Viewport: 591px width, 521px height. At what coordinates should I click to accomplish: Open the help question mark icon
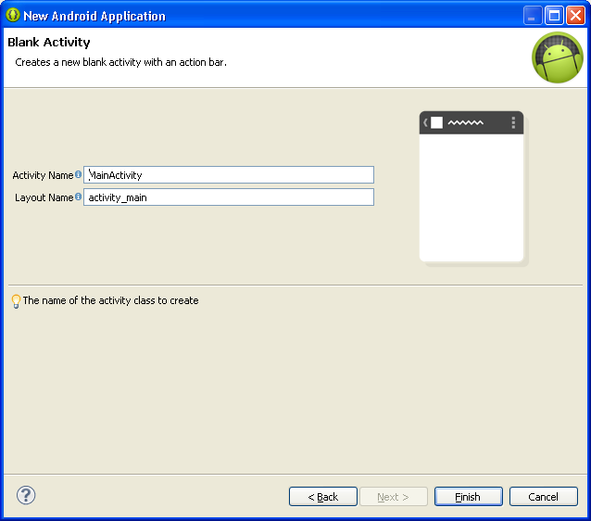point(26,495)
